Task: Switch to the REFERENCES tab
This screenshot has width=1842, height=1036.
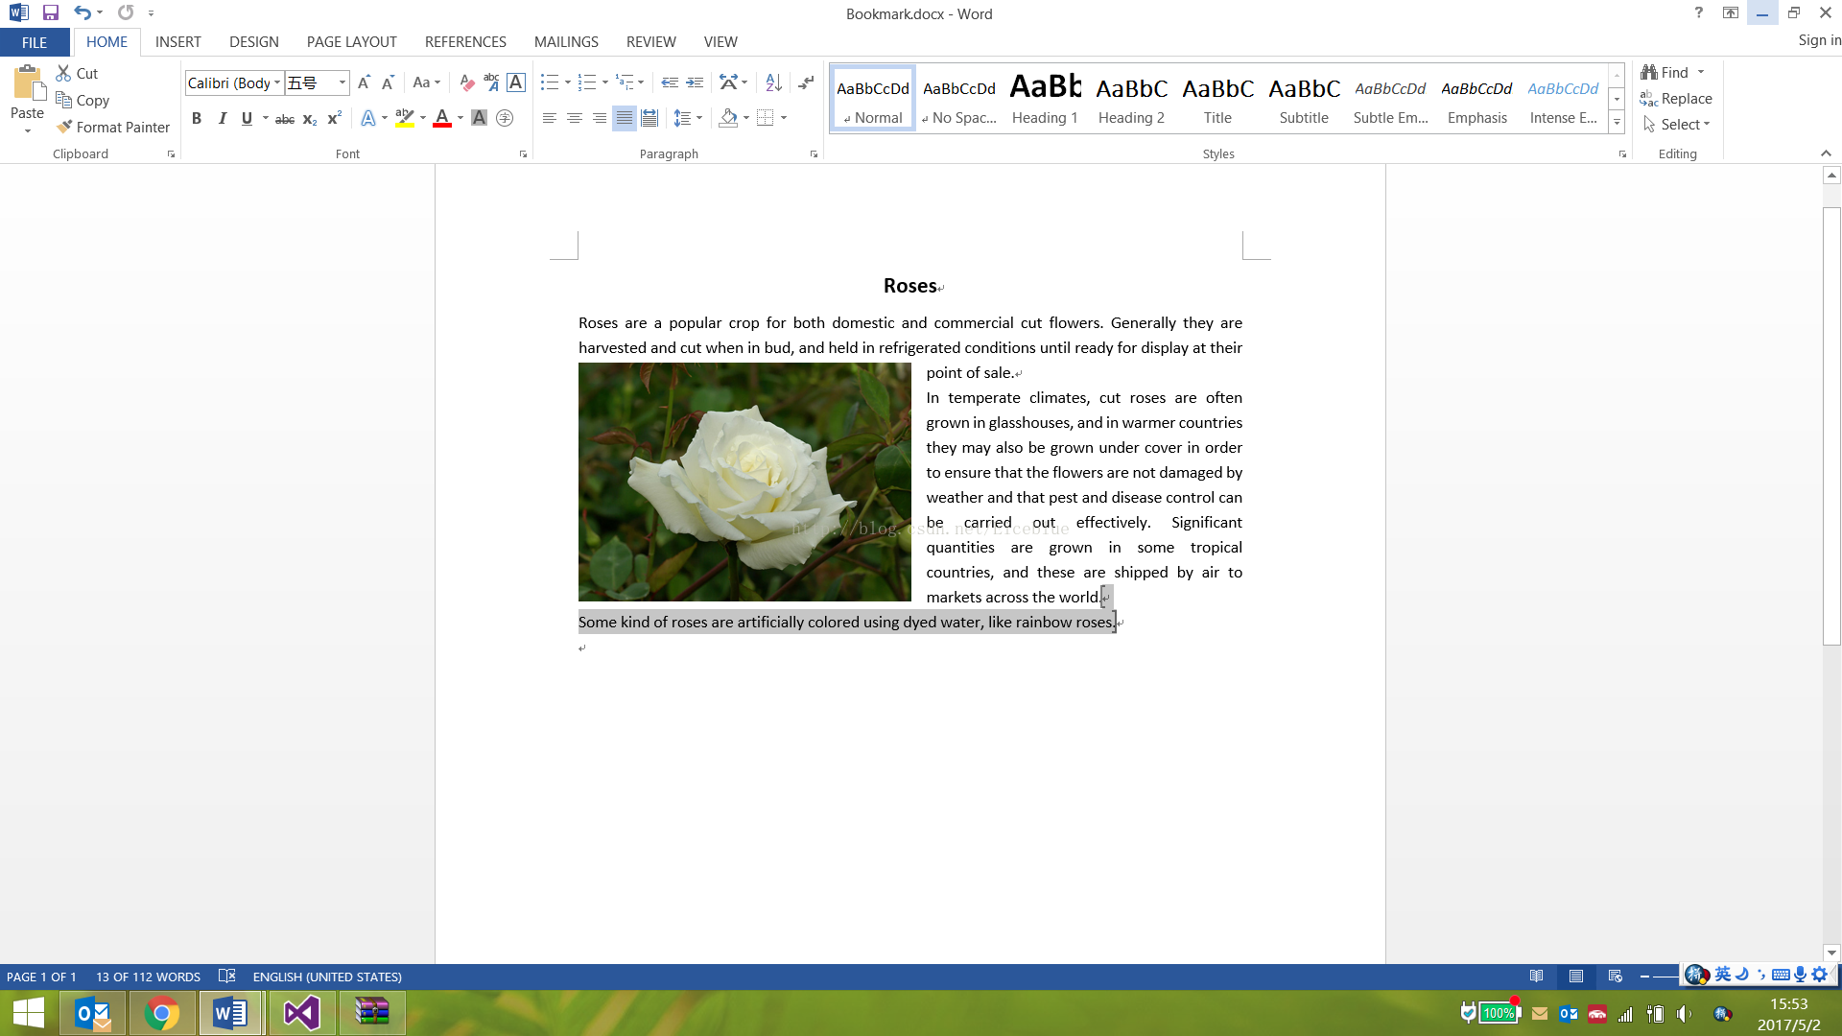Action: pos(465,42)
